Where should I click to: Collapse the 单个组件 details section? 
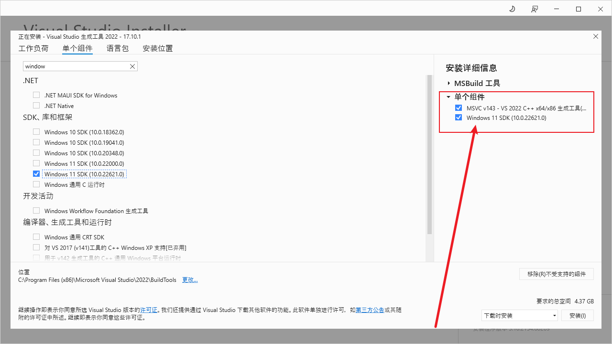coord(448,97)
